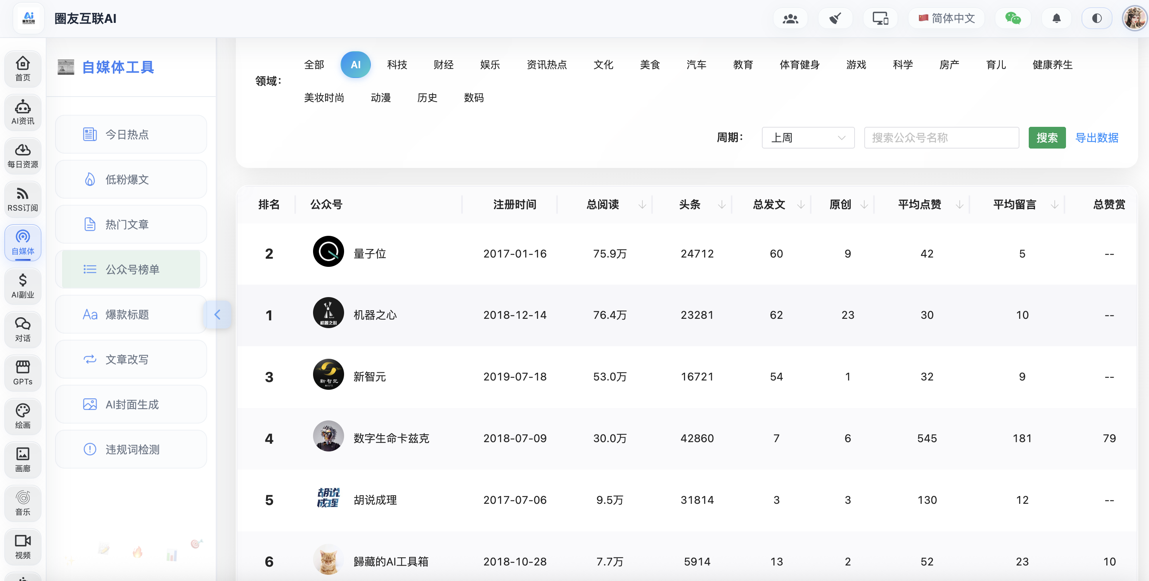Sort by 总发文 arrow
Image resolution: width=1149 pixels, height=581 pixels.
[x=801, y=205]
